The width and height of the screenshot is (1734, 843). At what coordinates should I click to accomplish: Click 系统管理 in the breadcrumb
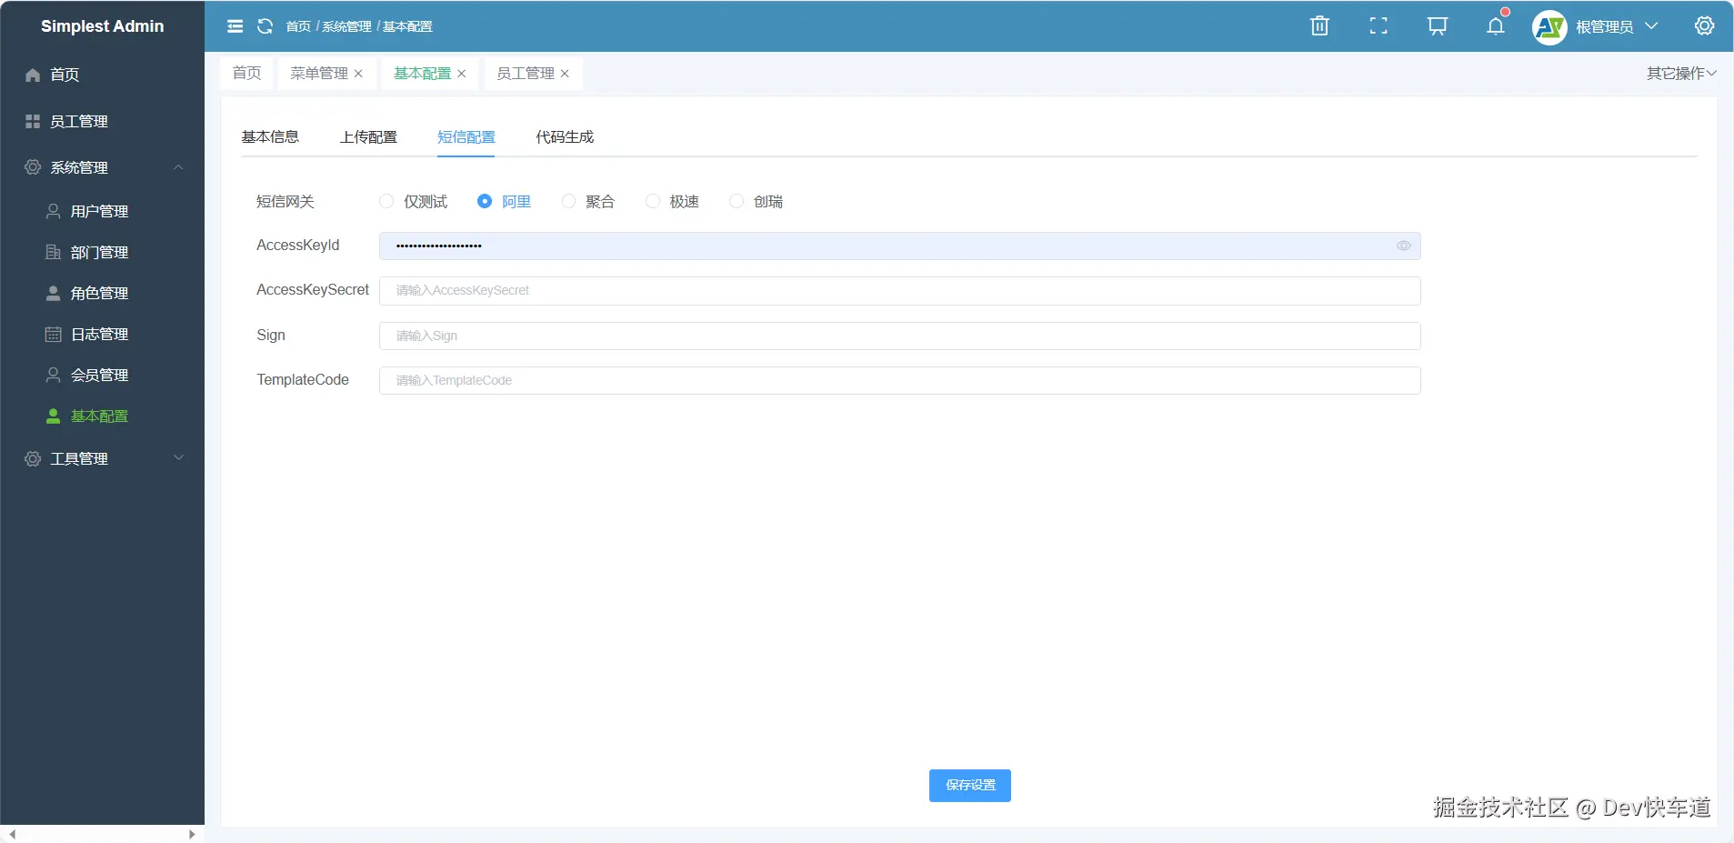pyautogui.click(x=346, y=26)
